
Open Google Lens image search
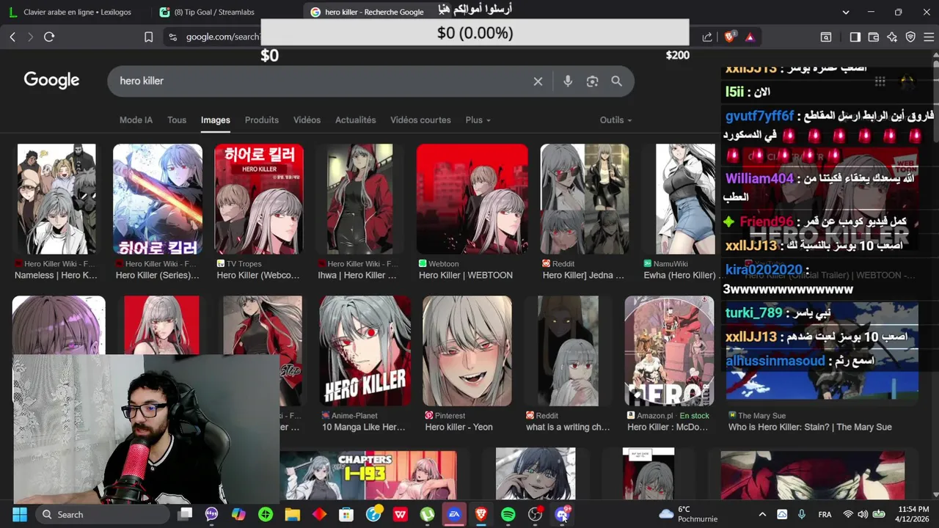(592, 81)
